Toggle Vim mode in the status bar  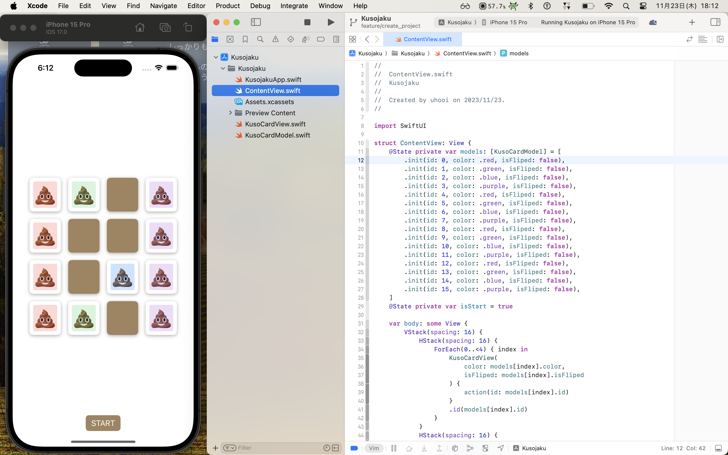374,448
